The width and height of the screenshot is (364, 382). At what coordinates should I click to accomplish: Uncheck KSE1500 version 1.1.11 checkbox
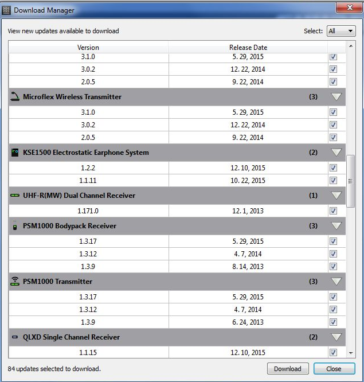(x=333, y=181)
